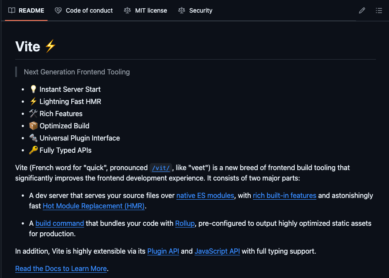Click the pencil edit README icon
This screenshot has width=389, height=278.
[362, 10]
